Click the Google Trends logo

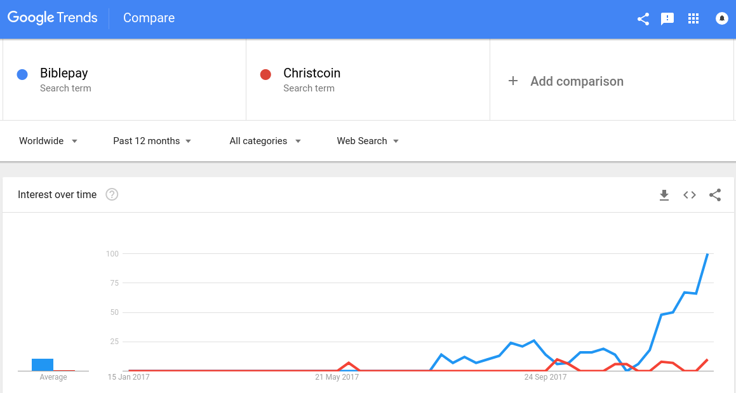[53, 18]
